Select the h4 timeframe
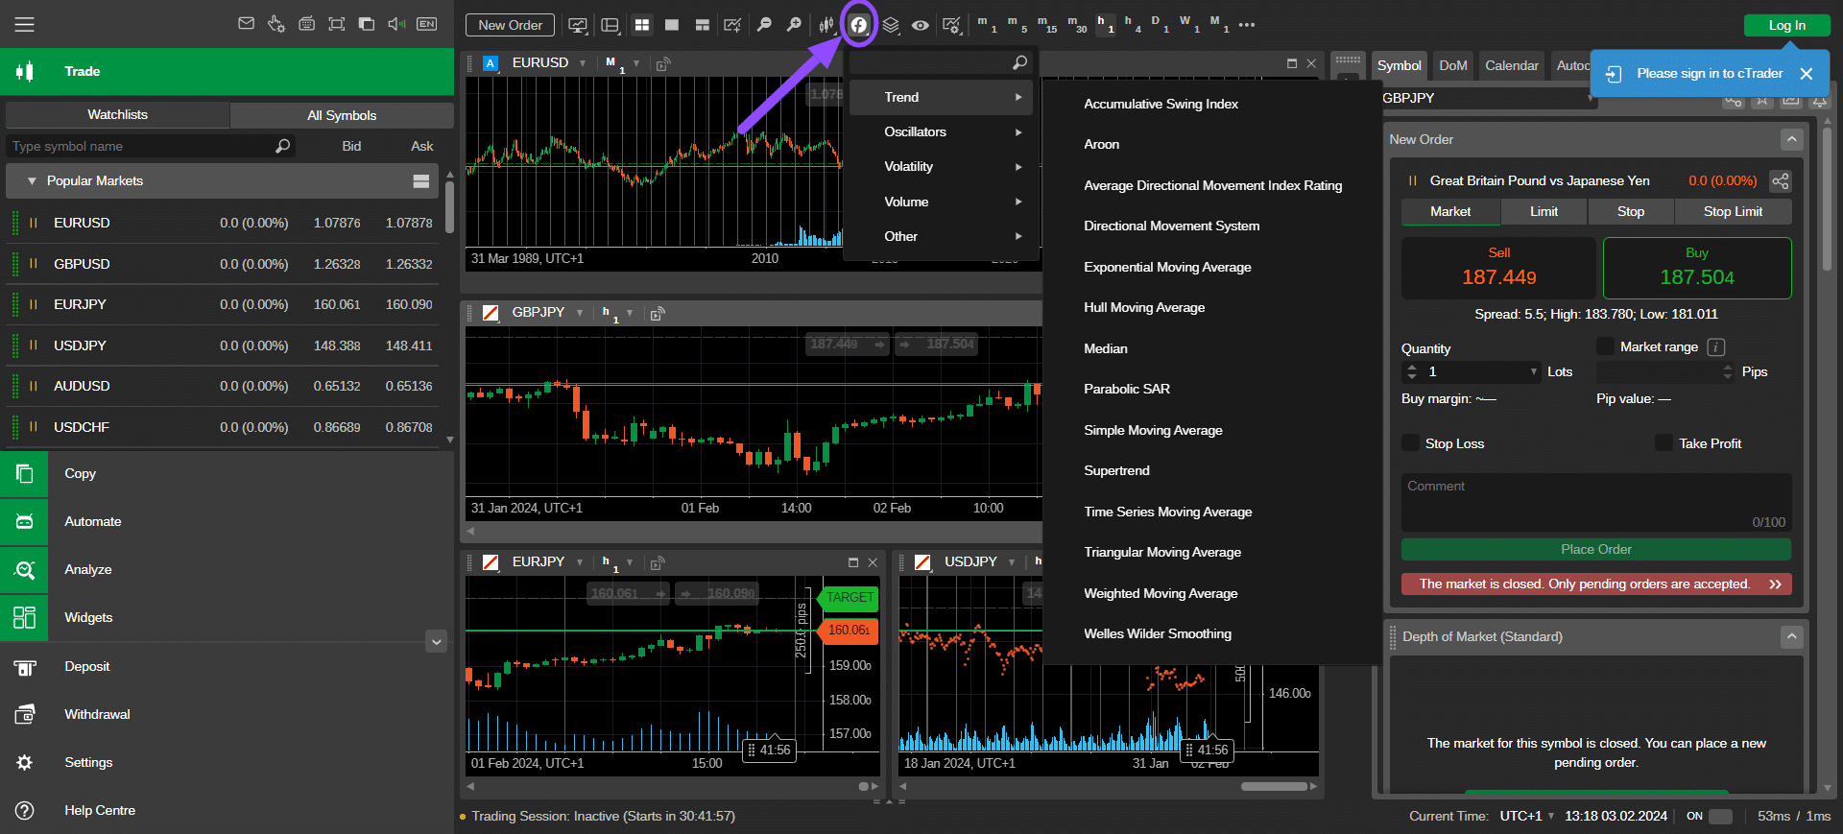Image resolution: width=1843 pixels, height=834 pixels. (x=1132, y=24)
